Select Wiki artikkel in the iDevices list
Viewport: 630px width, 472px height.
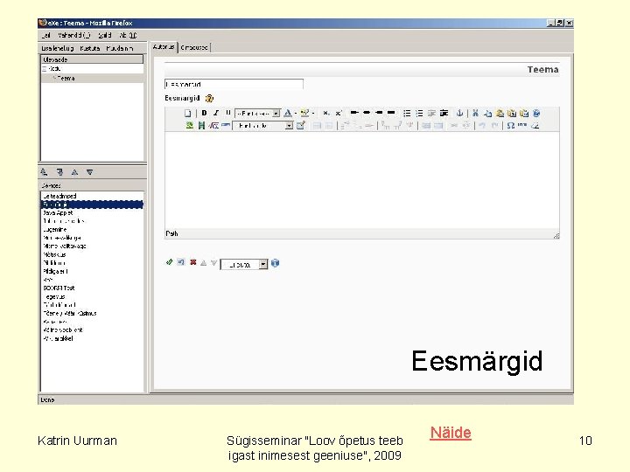(92, 338)
